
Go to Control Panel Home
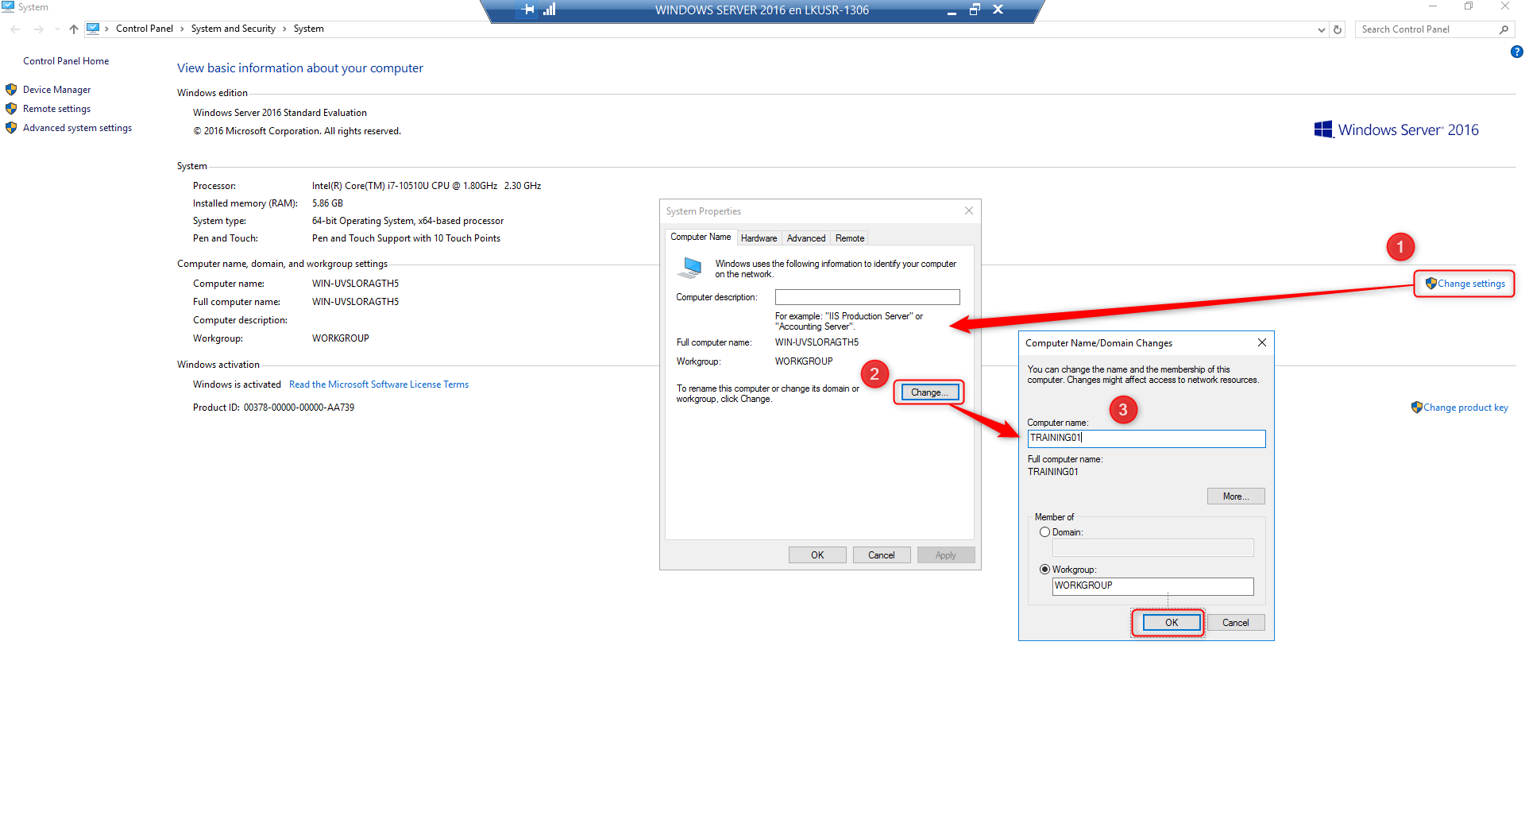66,61
